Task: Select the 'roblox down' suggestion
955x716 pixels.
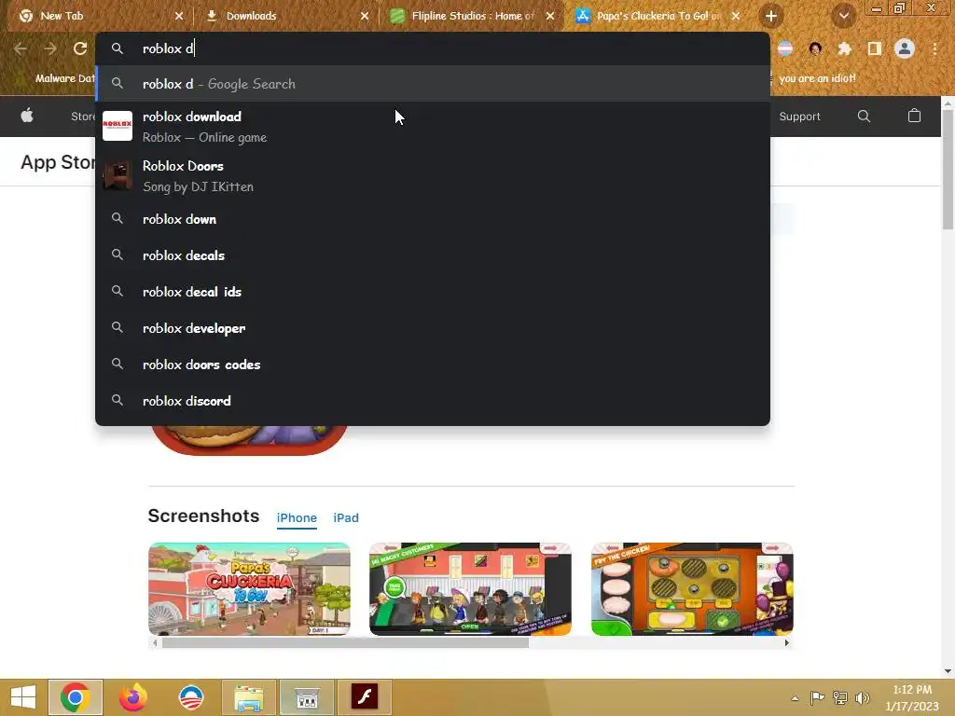Action: [x=433, y=219]
